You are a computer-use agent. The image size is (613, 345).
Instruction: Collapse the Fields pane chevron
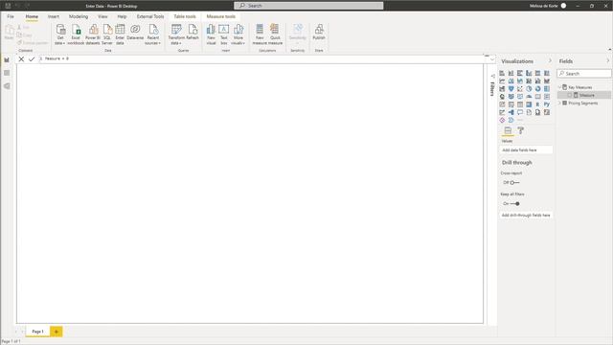coord(608,61)
